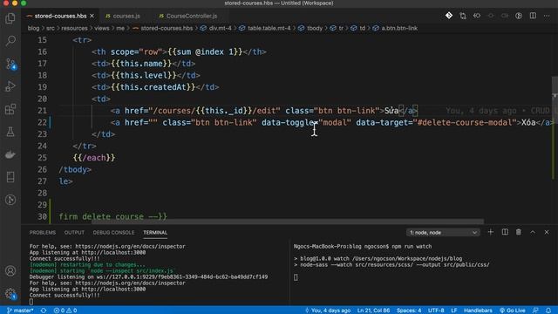
Task: Click '{{this.createdAt}}' on line 19
Action: (153, 87)
